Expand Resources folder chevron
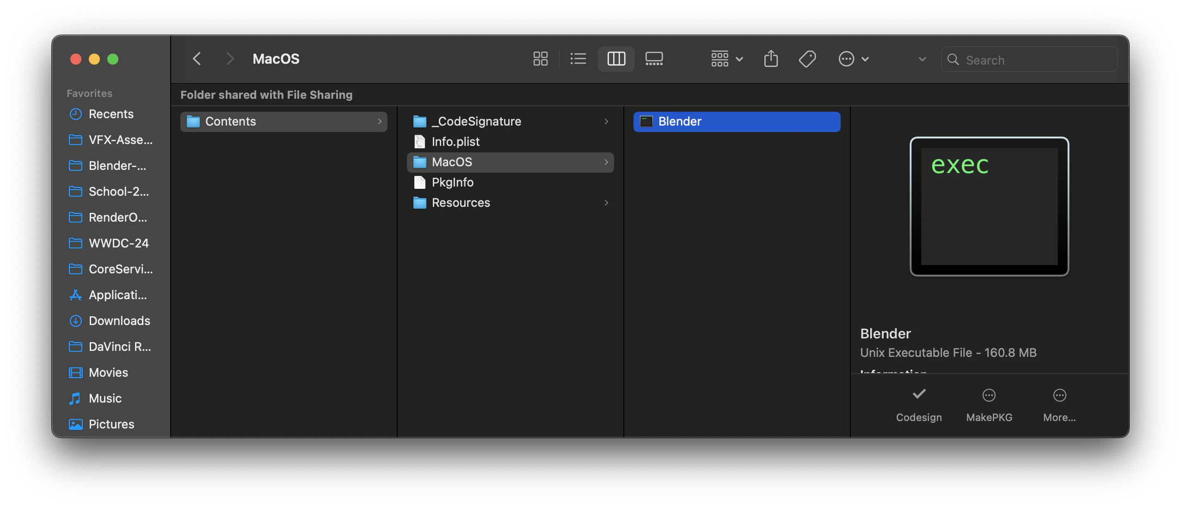The height and width of the screenshot is (506, 1181). tap(606, 203)
